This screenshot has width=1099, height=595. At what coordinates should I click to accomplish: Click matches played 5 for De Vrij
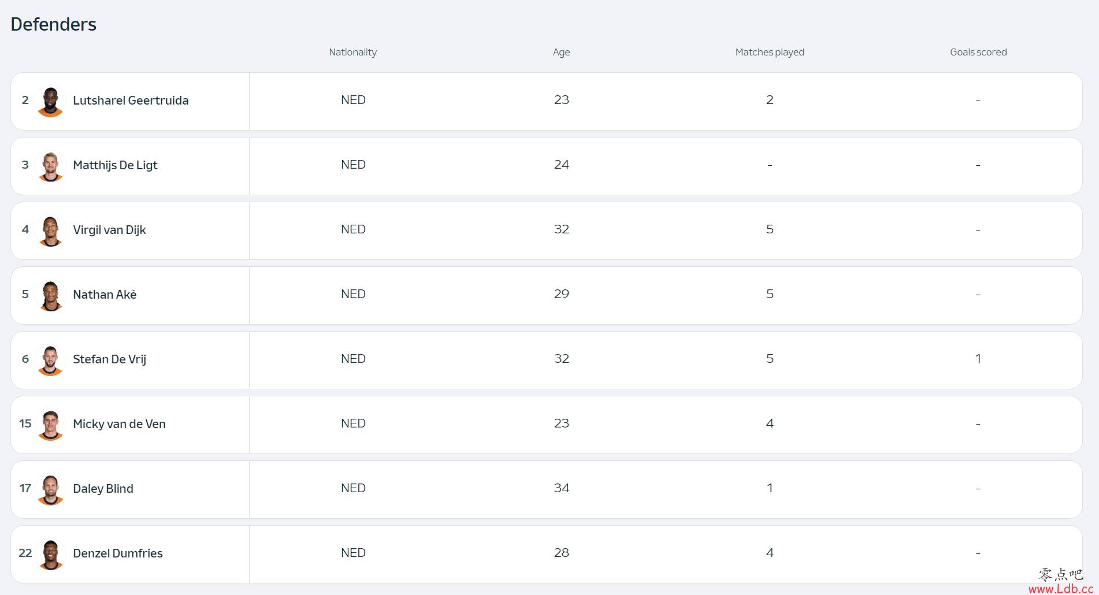click(x=770, y=359)
